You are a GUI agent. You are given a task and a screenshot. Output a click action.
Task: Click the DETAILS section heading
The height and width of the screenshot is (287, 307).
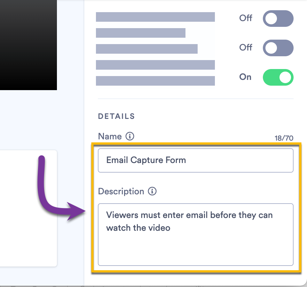116,116
